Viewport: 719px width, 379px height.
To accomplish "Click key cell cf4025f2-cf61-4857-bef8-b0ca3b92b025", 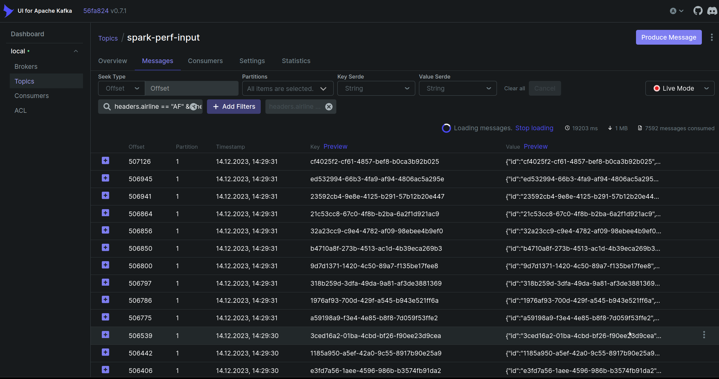I will [375, 161].
